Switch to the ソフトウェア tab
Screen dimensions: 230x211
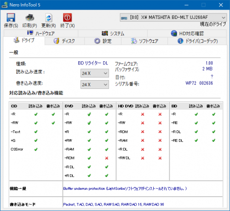point(144,41)
